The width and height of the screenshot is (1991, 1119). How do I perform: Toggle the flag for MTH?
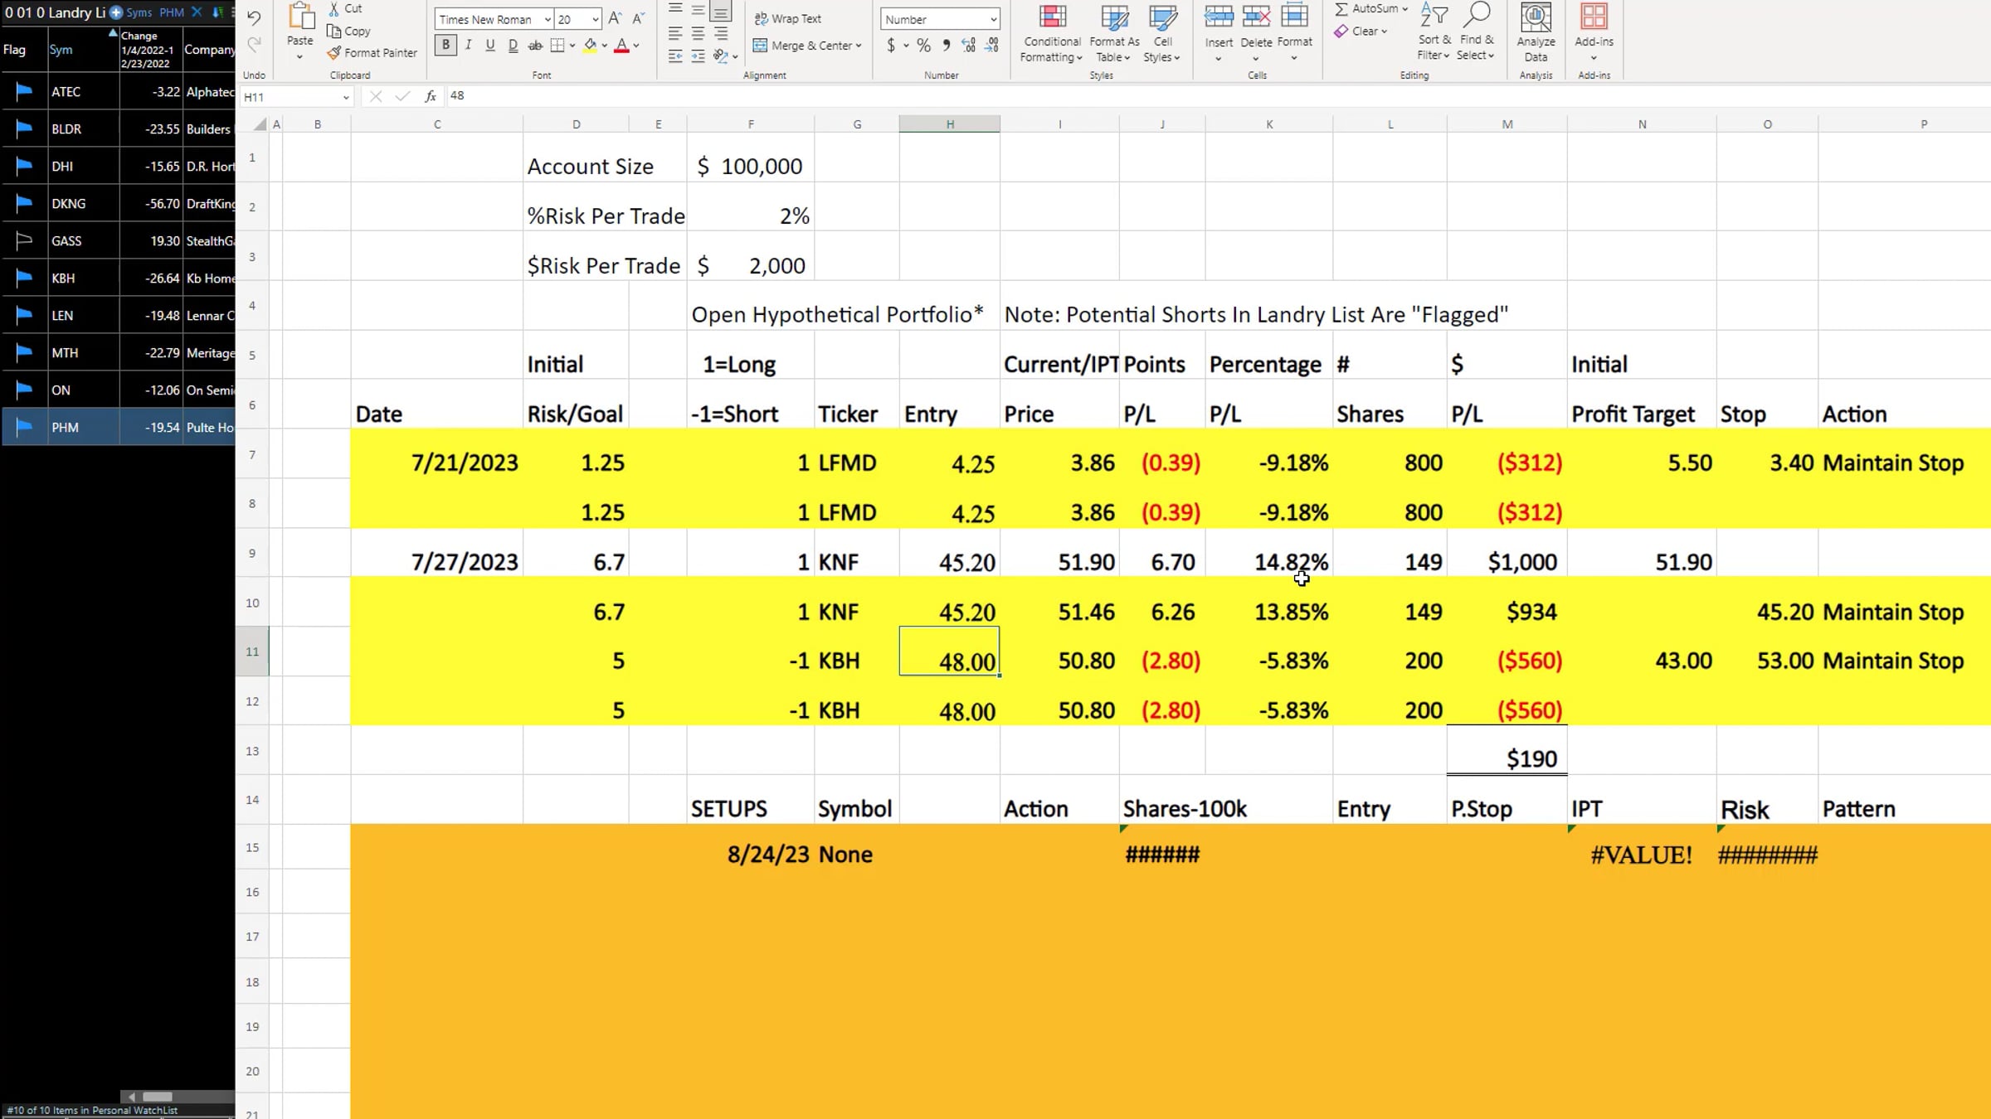pos(24,352)
